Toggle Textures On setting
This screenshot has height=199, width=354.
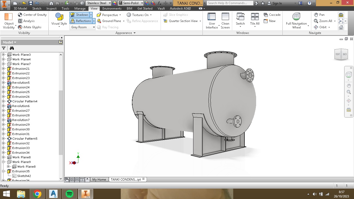click(129, 15)
